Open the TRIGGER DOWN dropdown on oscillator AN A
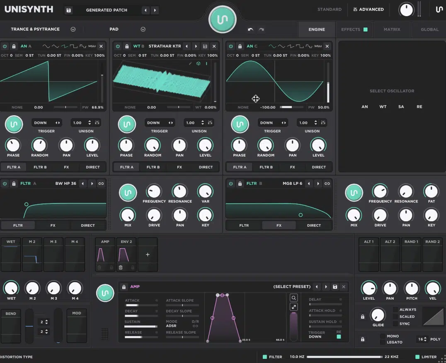The height and width of the screenshot is (363, 446). click(x=47, y=123)
